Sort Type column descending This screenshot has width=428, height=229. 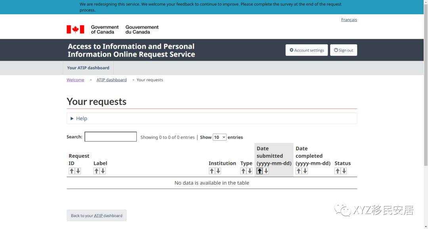[x=250, y=171]
